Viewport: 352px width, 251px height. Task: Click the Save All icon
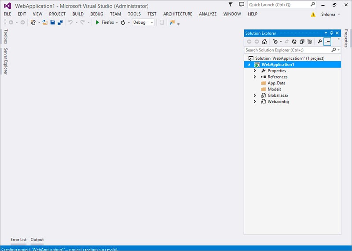point(60,22)
